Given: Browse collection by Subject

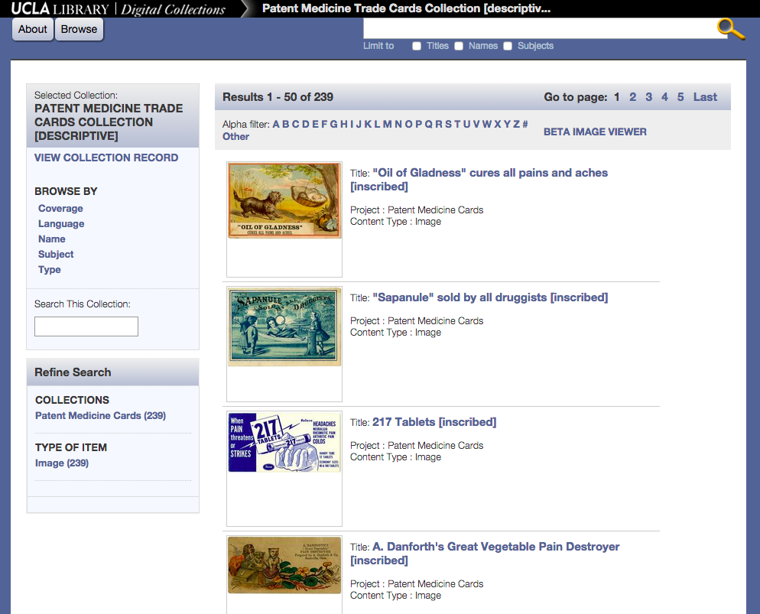Looking at the screenshot, I should pyautogui.click(x=56, y=254).
